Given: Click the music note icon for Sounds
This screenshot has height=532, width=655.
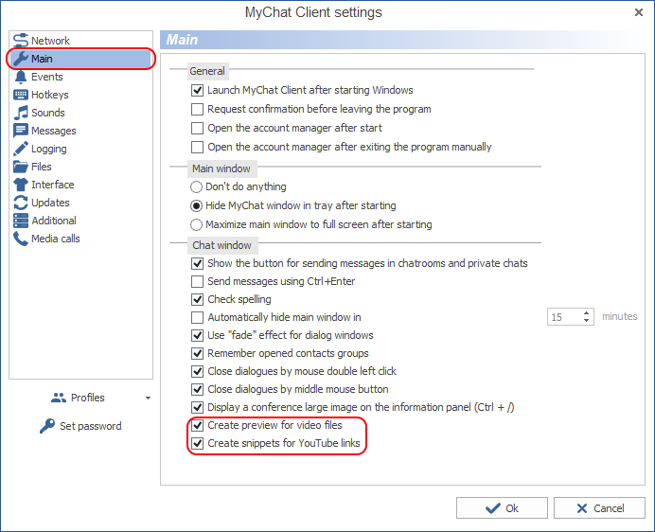Looking at the screenshot, I should click(x=21, y=113).
